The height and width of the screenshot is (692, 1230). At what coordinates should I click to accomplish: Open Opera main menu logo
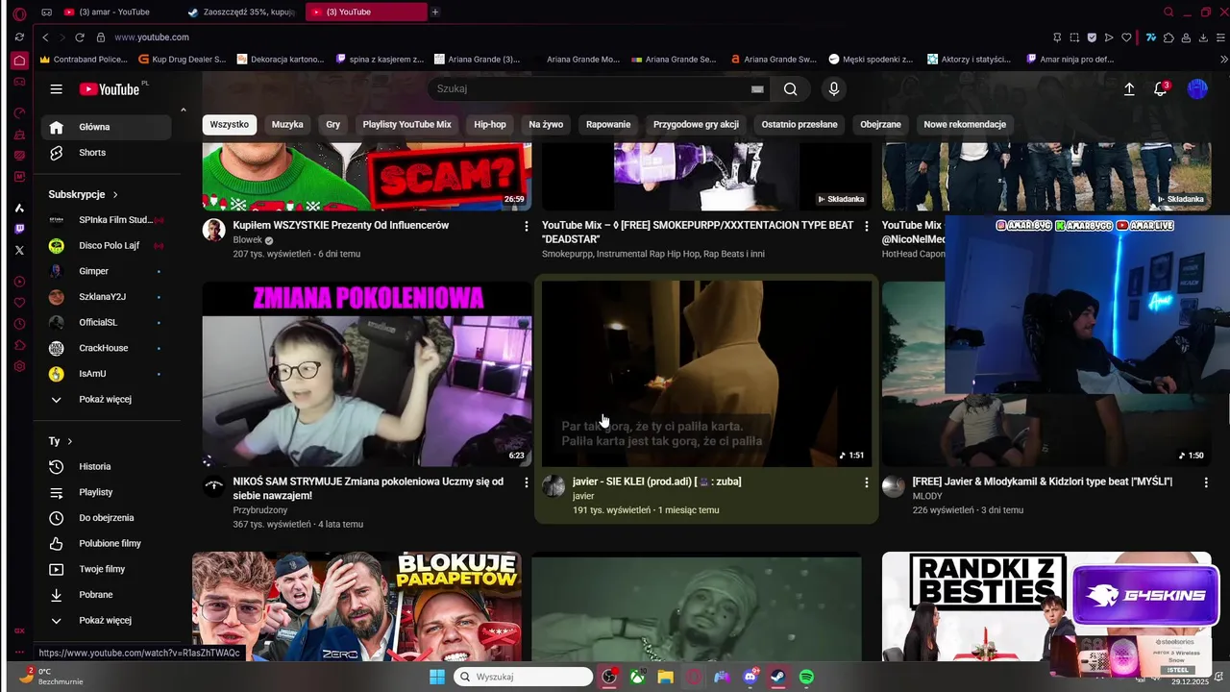pos(19,12)
